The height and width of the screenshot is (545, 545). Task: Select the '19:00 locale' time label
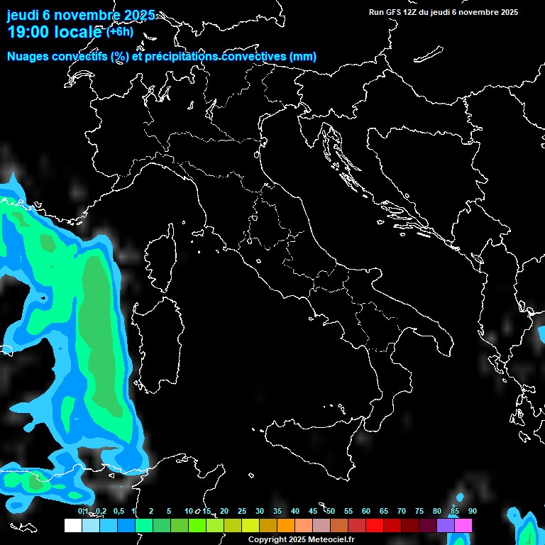point(55,32)
